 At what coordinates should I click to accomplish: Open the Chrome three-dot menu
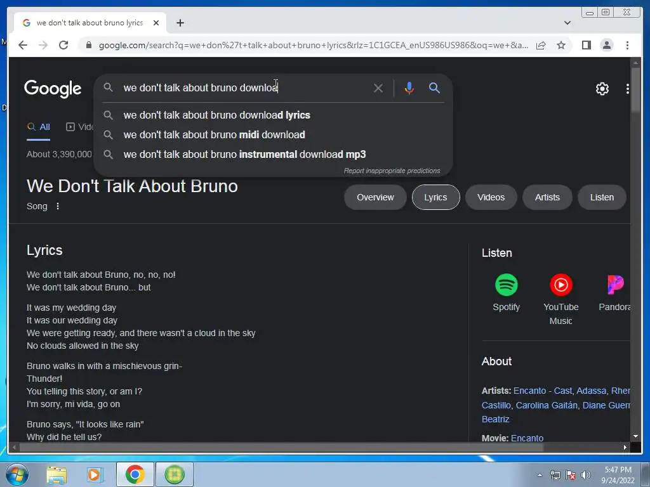click(627, 45)
